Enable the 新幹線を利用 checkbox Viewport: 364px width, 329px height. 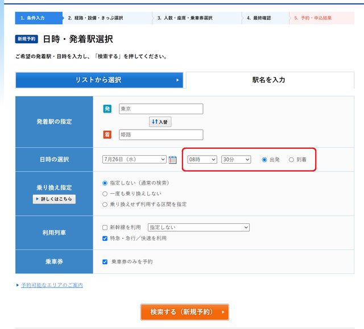pos(105,227)
